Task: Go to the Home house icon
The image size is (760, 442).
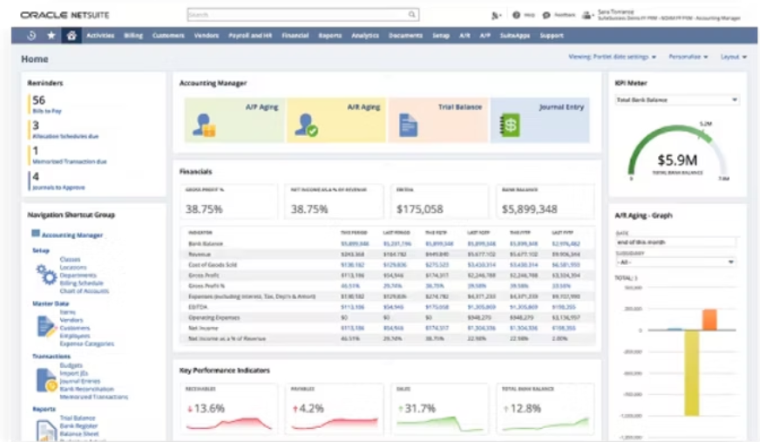Action: point(71,36)
